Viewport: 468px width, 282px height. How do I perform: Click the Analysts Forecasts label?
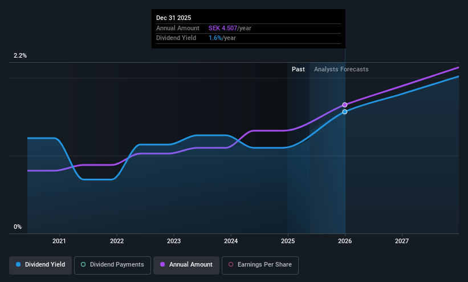[341, 70]
